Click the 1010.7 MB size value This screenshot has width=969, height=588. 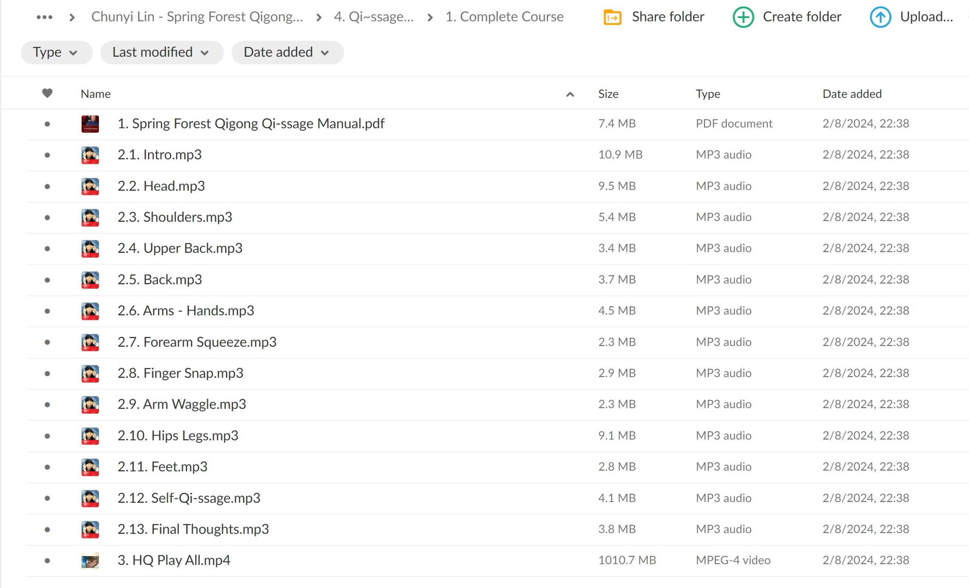[627, 560]
